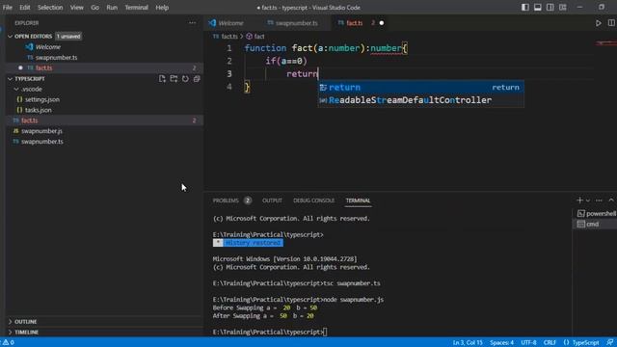Add a new terminal with plus icon
This screenshot has width=617, height=347.
tap(579, 200)
